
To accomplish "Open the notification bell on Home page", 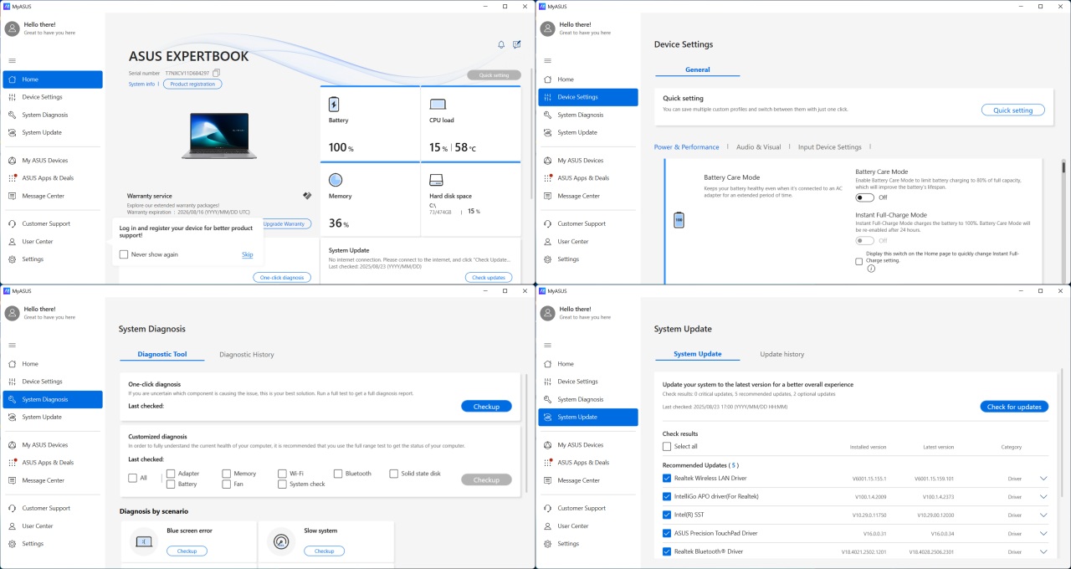I will [501, 44].
